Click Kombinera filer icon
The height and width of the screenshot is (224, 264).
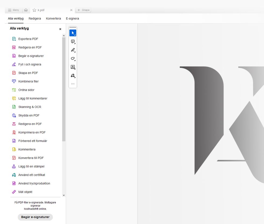pyautogui.click(x=14, y=81)
